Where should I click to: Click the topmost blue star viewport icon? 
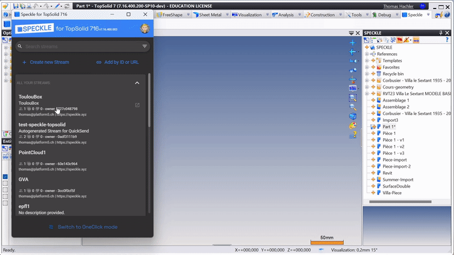tap(352, 43)
